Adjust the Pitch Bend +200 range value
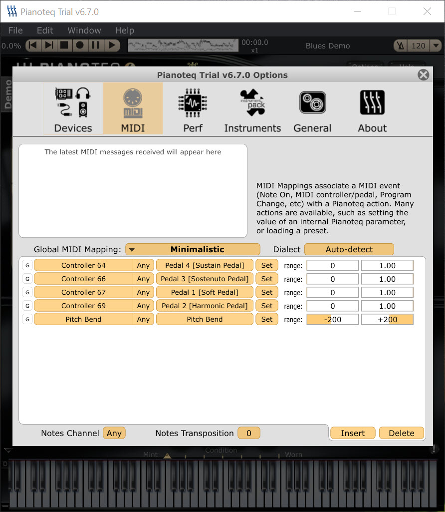The image size is (445, 512). [x=387, y=319]
